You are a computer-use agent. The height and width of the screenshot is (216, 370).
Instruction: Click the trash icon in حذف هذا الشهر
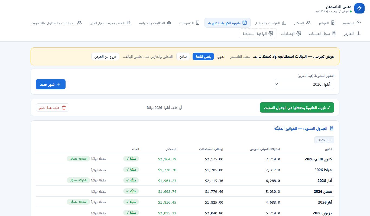64,107
